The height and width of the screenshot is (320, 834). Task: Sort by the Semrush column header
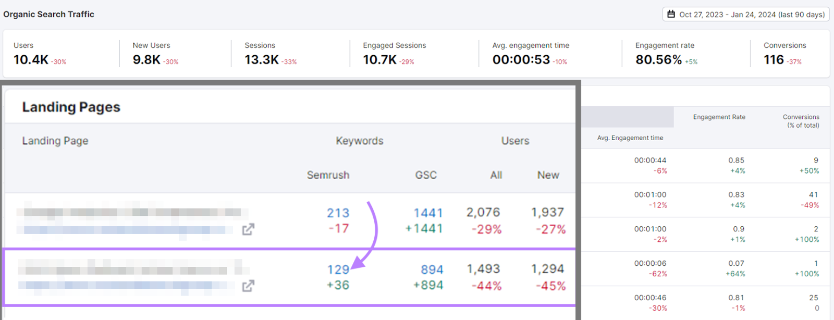click(328, 175)
